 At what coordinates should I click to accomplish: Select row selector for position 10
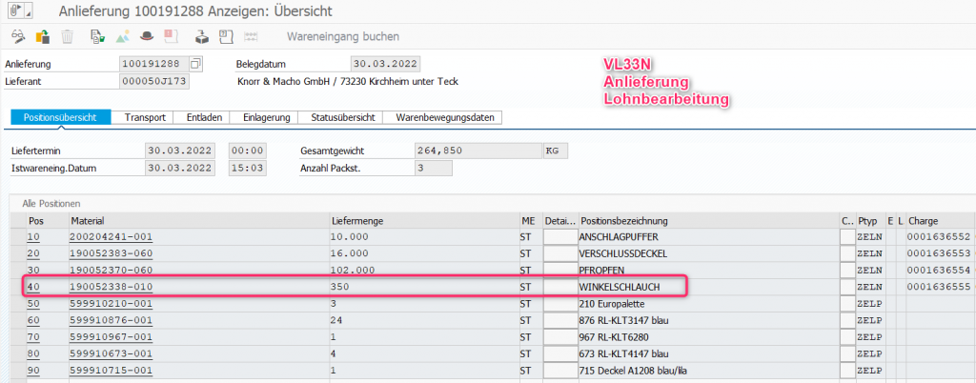17,236
